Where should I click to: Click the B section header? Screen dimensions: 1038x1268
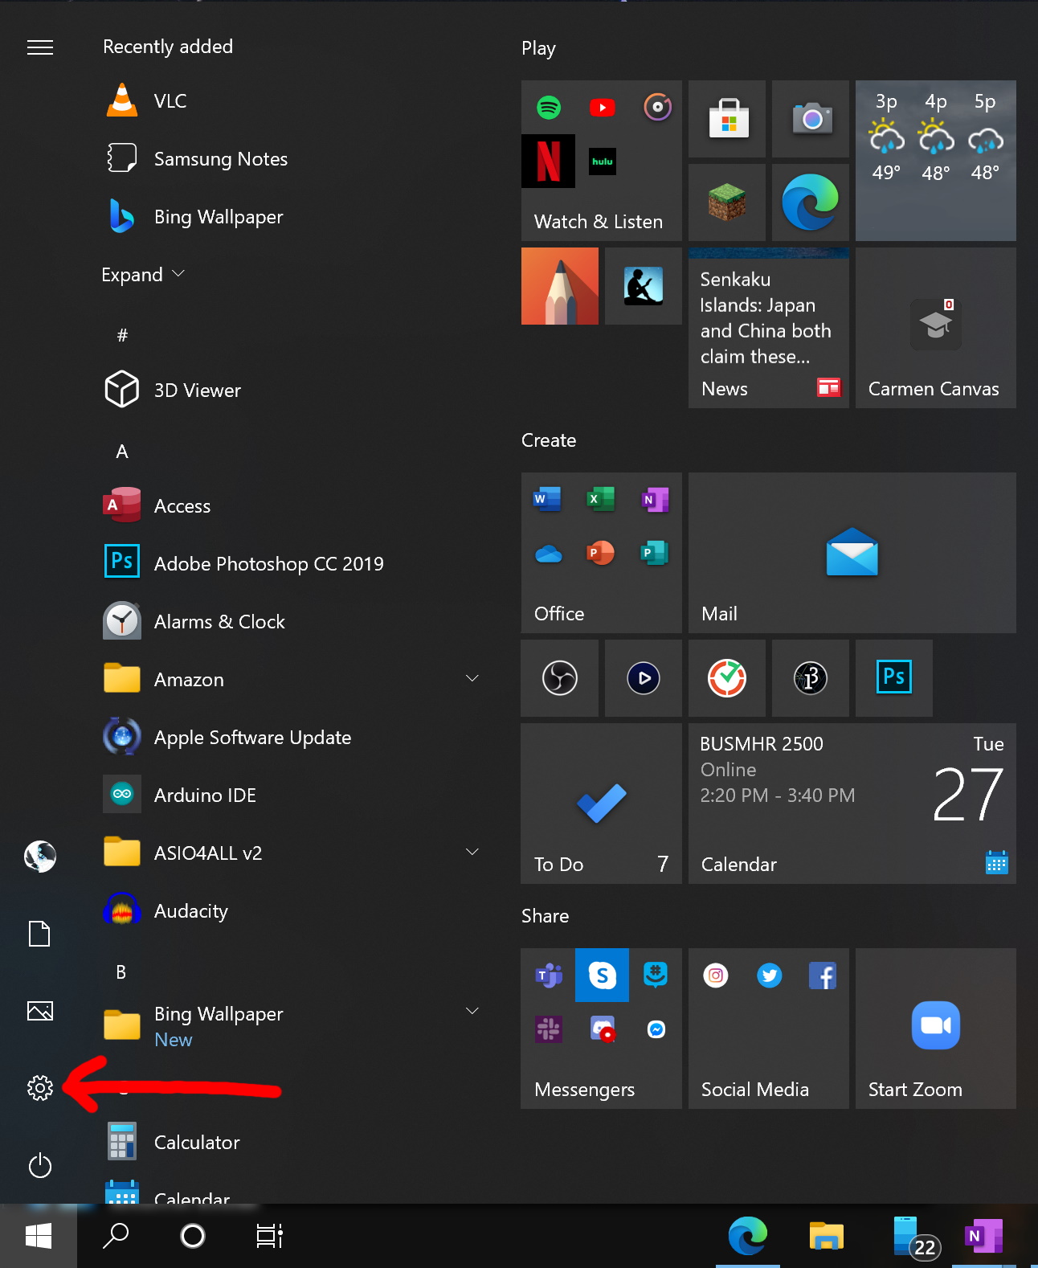[121, 972]
